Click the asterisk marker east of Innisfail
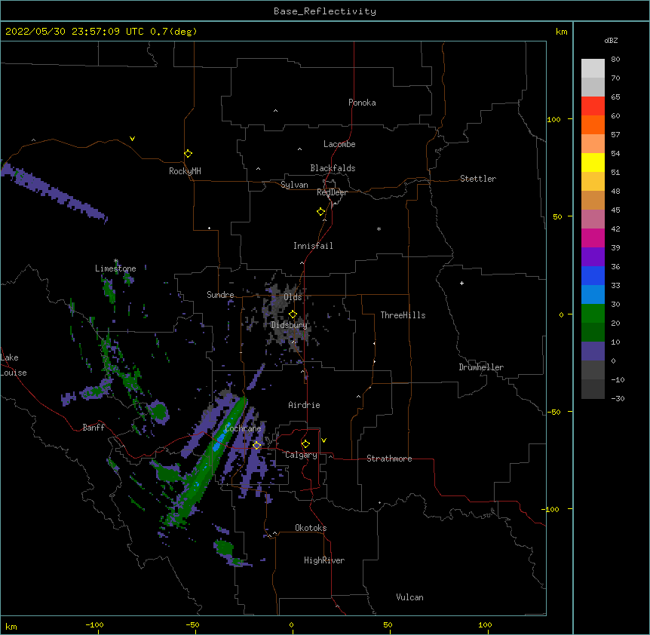Screen dimensions: 650x635 [x=379, y=229]
